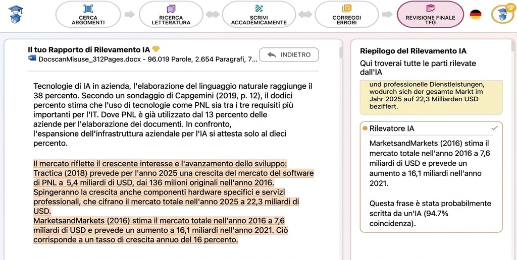
Task: Click the yellow German text card ending in 'beziffert'
Action: [431, 97]
